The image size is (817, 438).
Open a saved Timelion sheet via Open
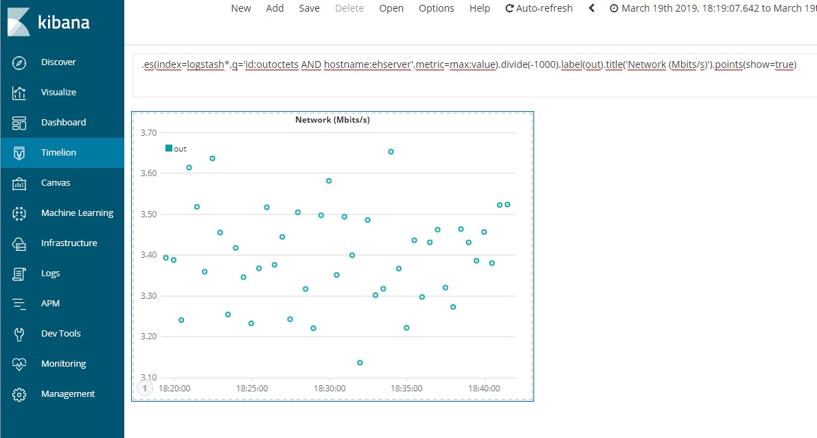pos(391,8)
